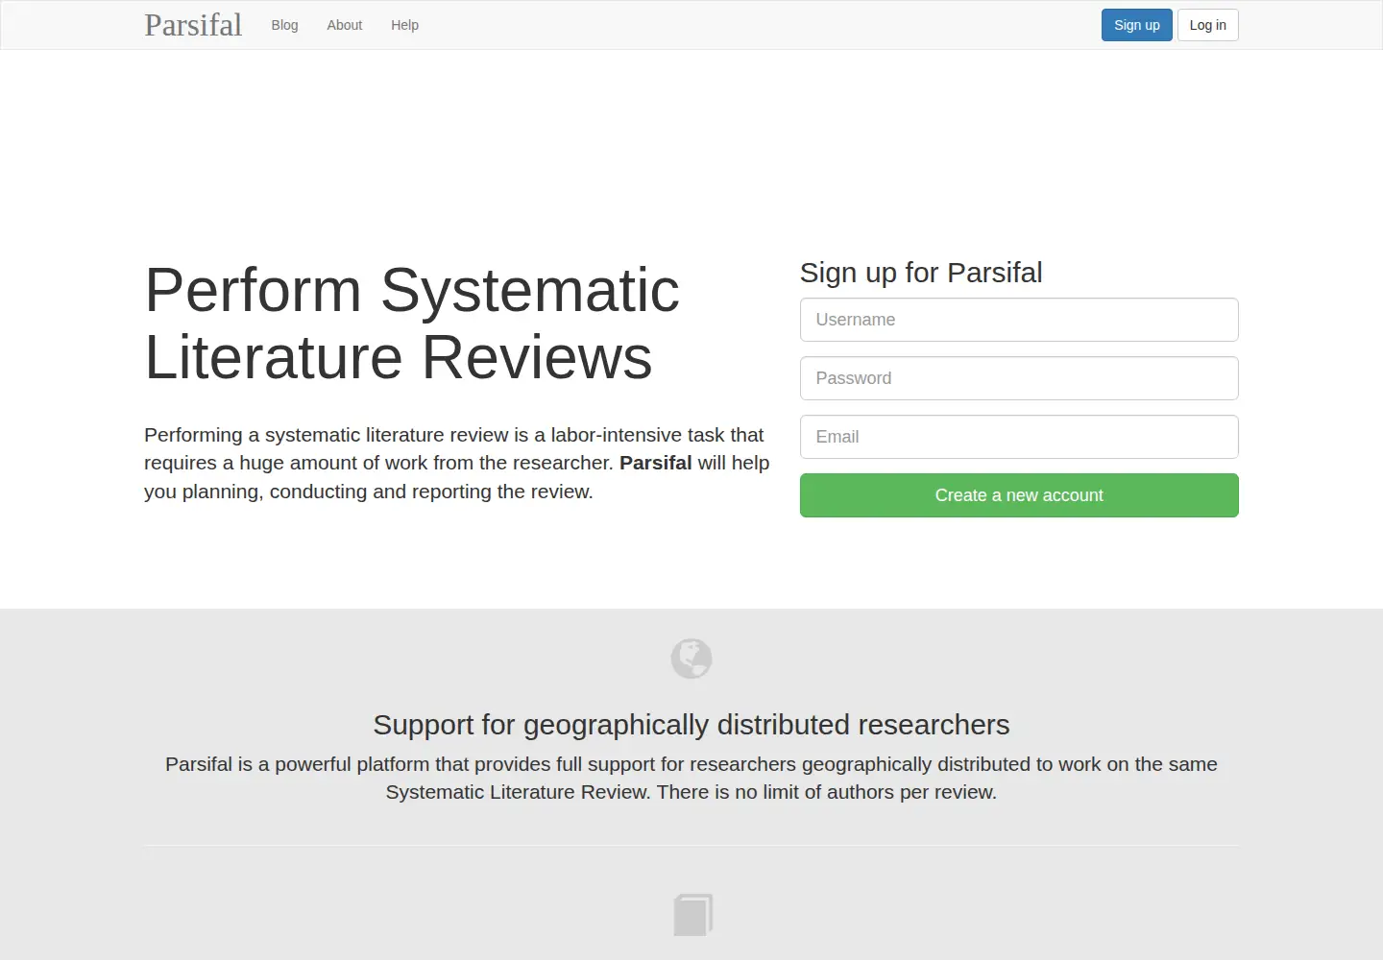Screen dimensions: 1383x960
Task: Click the paragraph beginning 'Parsifal is a powerful platform'
Action: pos(691,778)
